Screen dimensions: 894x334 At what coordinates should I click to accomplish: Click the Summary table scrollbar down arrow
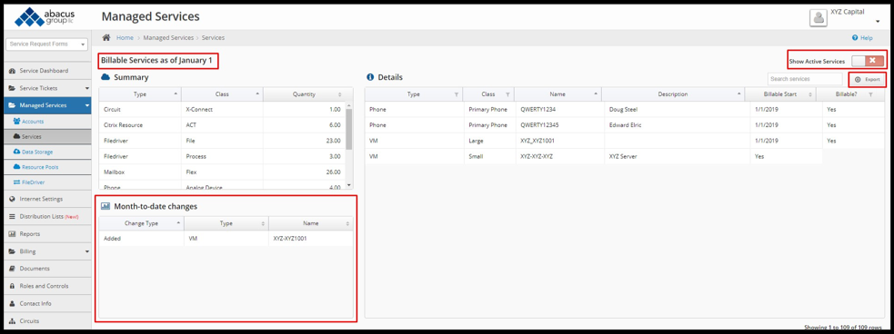click(349, 185)
